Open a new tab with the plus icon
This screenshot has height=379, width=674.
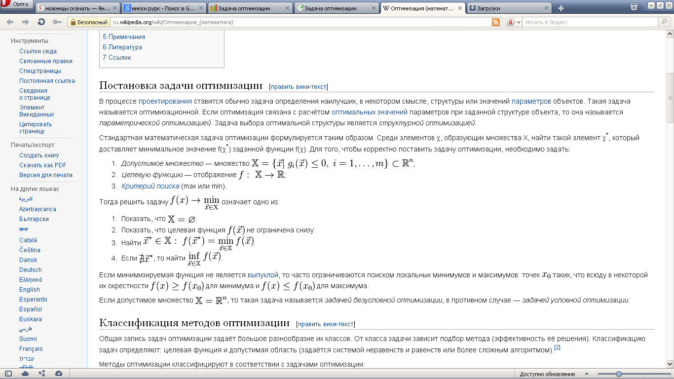click(561, 8)
